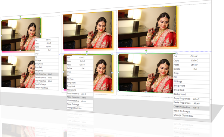Choose Paste Properties in the smallest context menu
Screen dimensions: 224x137
47,78
